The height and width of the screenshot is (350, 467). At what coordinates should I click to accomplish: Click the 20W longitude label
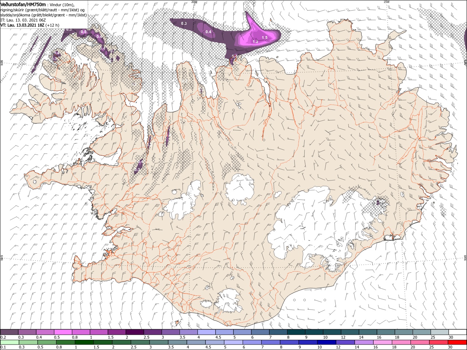194,2
